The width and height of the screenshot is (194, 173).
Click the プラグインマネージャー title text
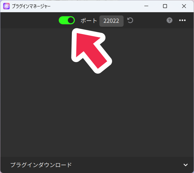point(31,6)
